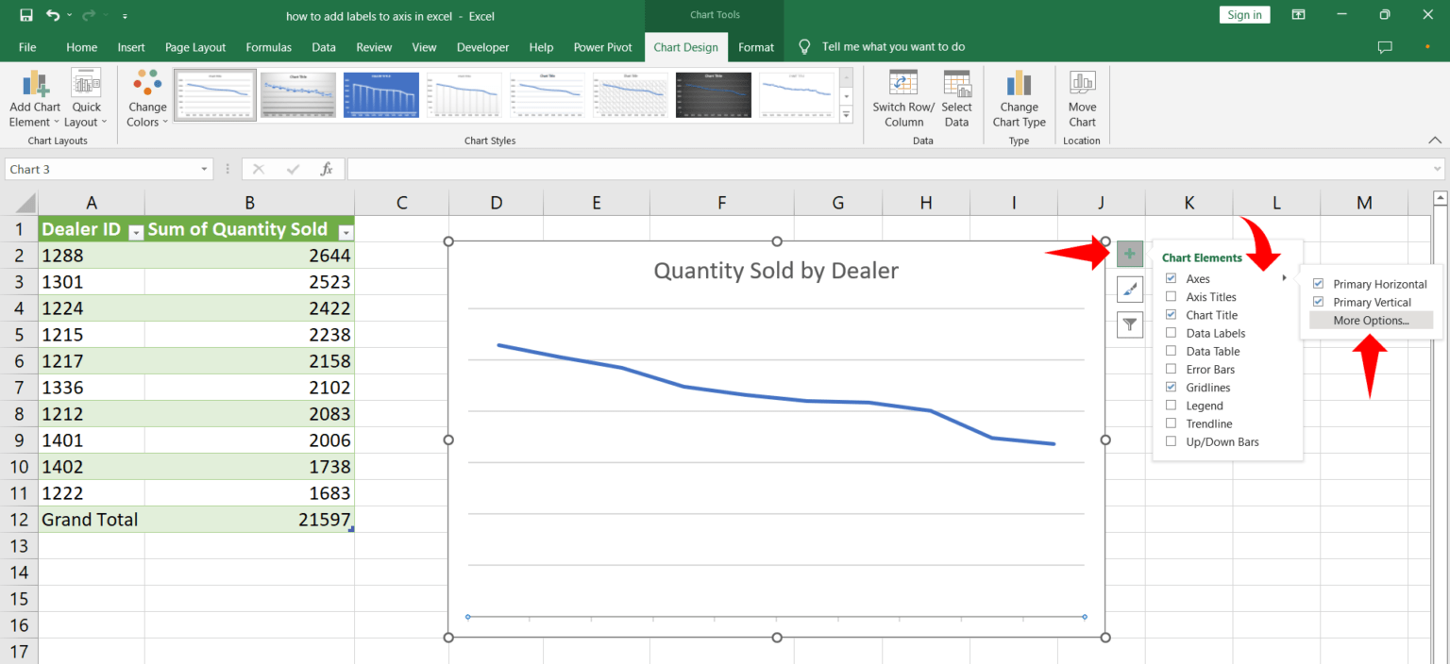Screen dimensions: 1450x664
Task: Open the Chart Filters funnel beside the chart
Action: coord(1129,324)
